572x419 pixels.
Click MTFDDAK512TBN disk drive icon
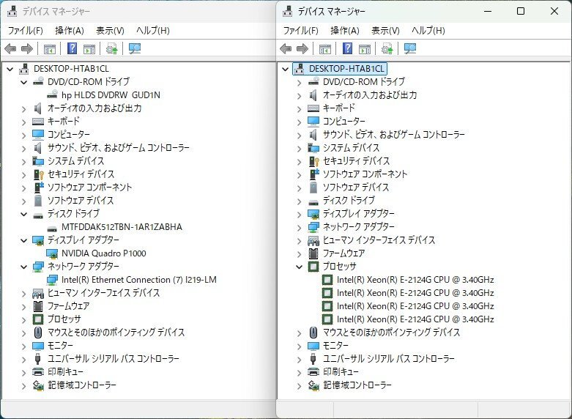click(52, 228)
